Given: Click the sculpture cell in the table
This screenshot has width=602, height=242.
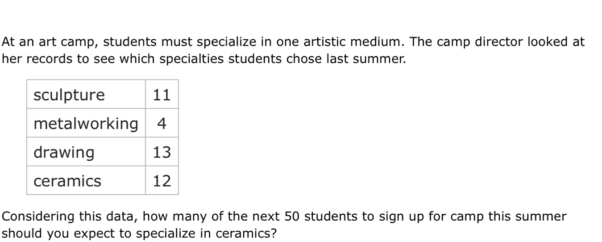Looking at the screenshot, I should 69,95.
